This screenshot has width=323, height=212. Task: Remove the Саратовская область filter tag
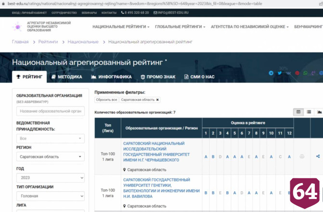tap(157, 100)
